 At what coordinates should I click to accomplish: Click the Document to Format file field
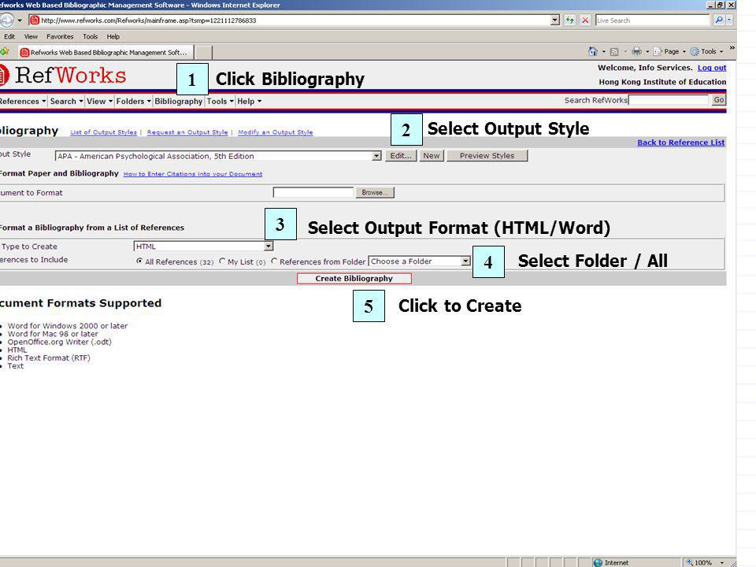(x=313, y=192)
